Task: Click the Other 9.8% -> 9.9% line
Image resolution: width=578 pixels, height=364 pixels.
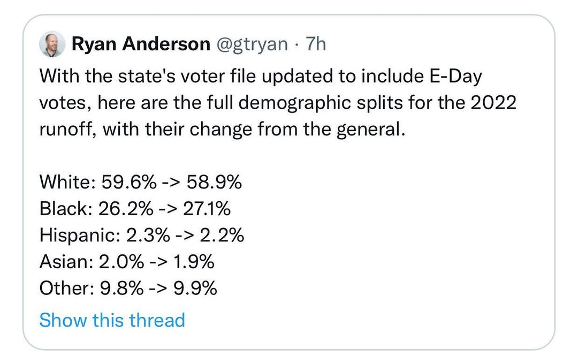Action: pos(128,289)
